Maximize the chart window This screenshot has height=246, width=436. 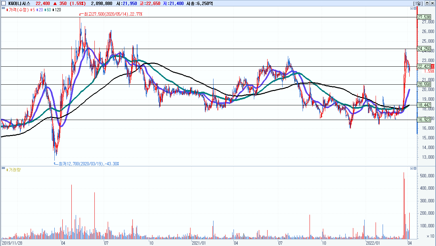[x=427, y=3]
